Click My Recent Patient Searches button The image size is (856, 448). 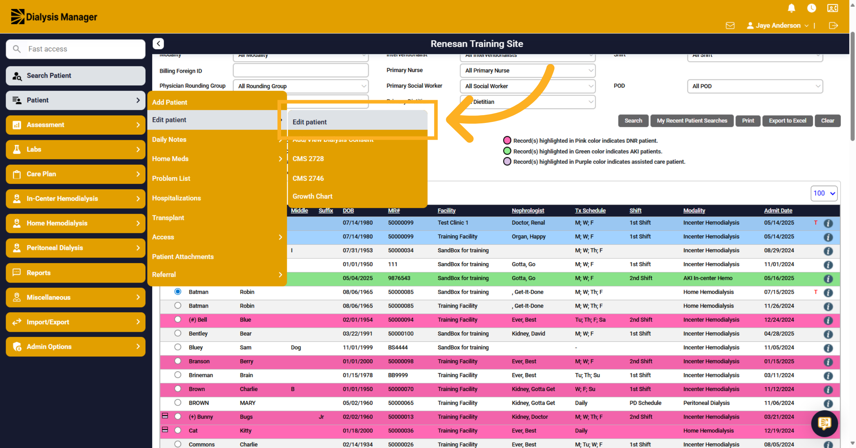[x=692, y=121]
